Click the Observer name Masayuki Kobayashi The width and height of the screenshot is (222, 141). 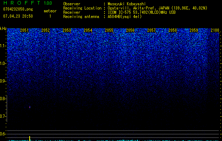coord(127,4)
